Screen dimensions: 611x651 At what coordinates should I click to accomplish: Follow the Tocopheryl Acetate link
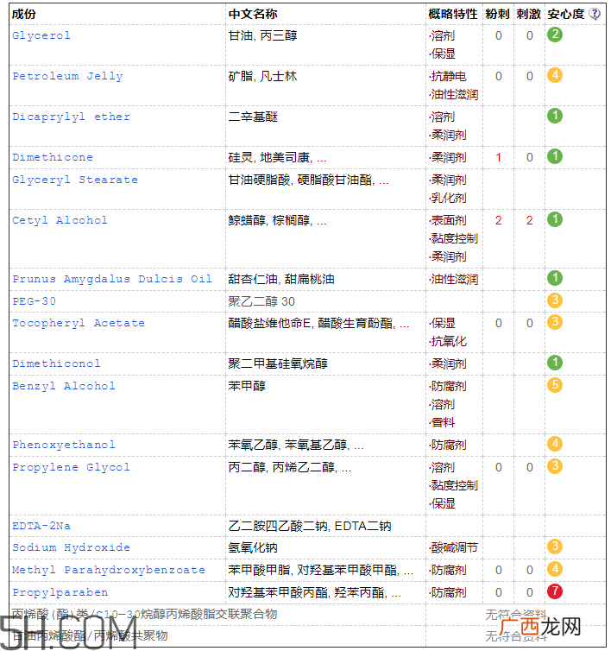coord(79,323)
